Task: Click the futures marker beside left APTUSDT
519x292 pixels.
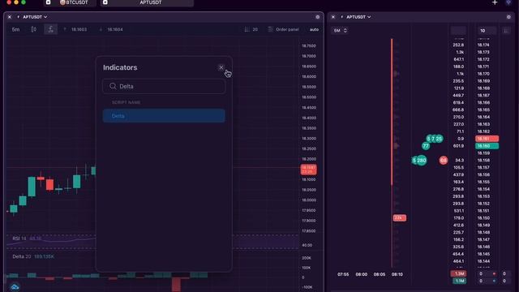Action: tap(18, 17)
